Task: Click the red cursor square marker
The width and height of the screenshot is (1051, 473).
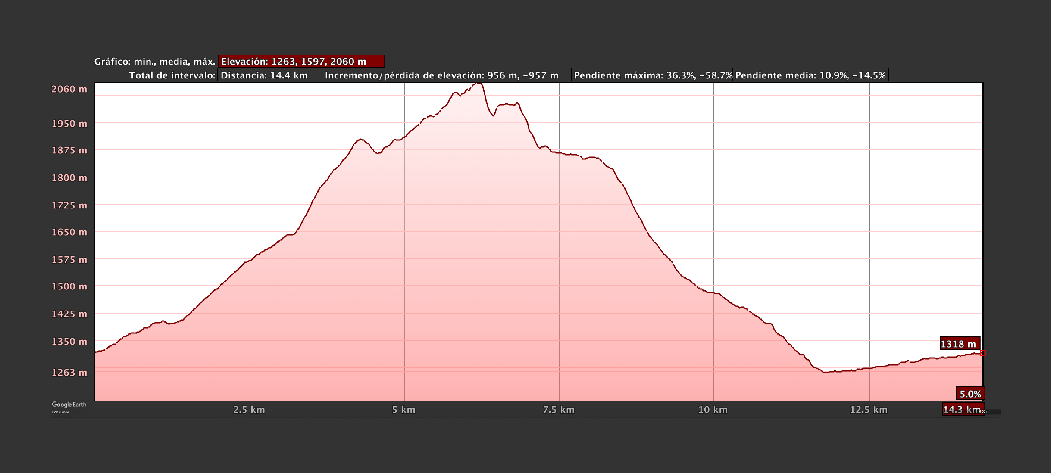Action: 983,353
